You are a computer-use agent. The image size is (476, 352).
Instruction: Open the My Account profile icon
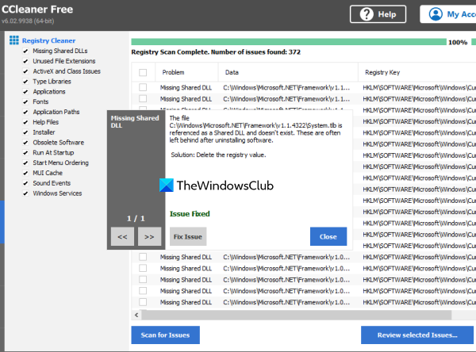coord(436,14)
